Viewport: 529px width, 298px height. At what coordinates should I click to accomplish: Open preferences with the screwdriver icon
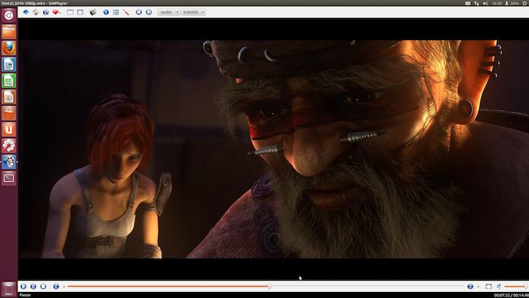[x=126, y=12]
